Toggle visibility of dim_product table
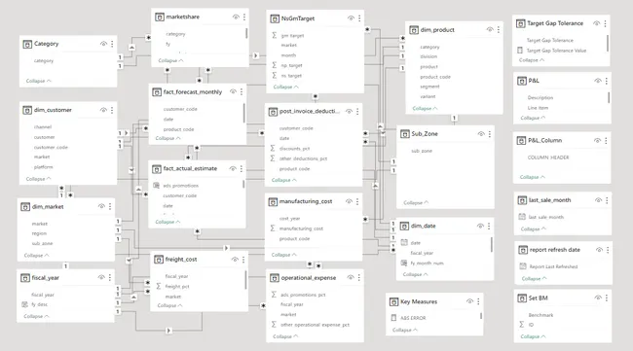633x351 pixels. tap(490, 29)
